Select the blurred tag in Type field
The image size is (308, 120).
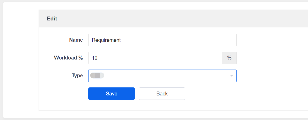click(97, 76)
